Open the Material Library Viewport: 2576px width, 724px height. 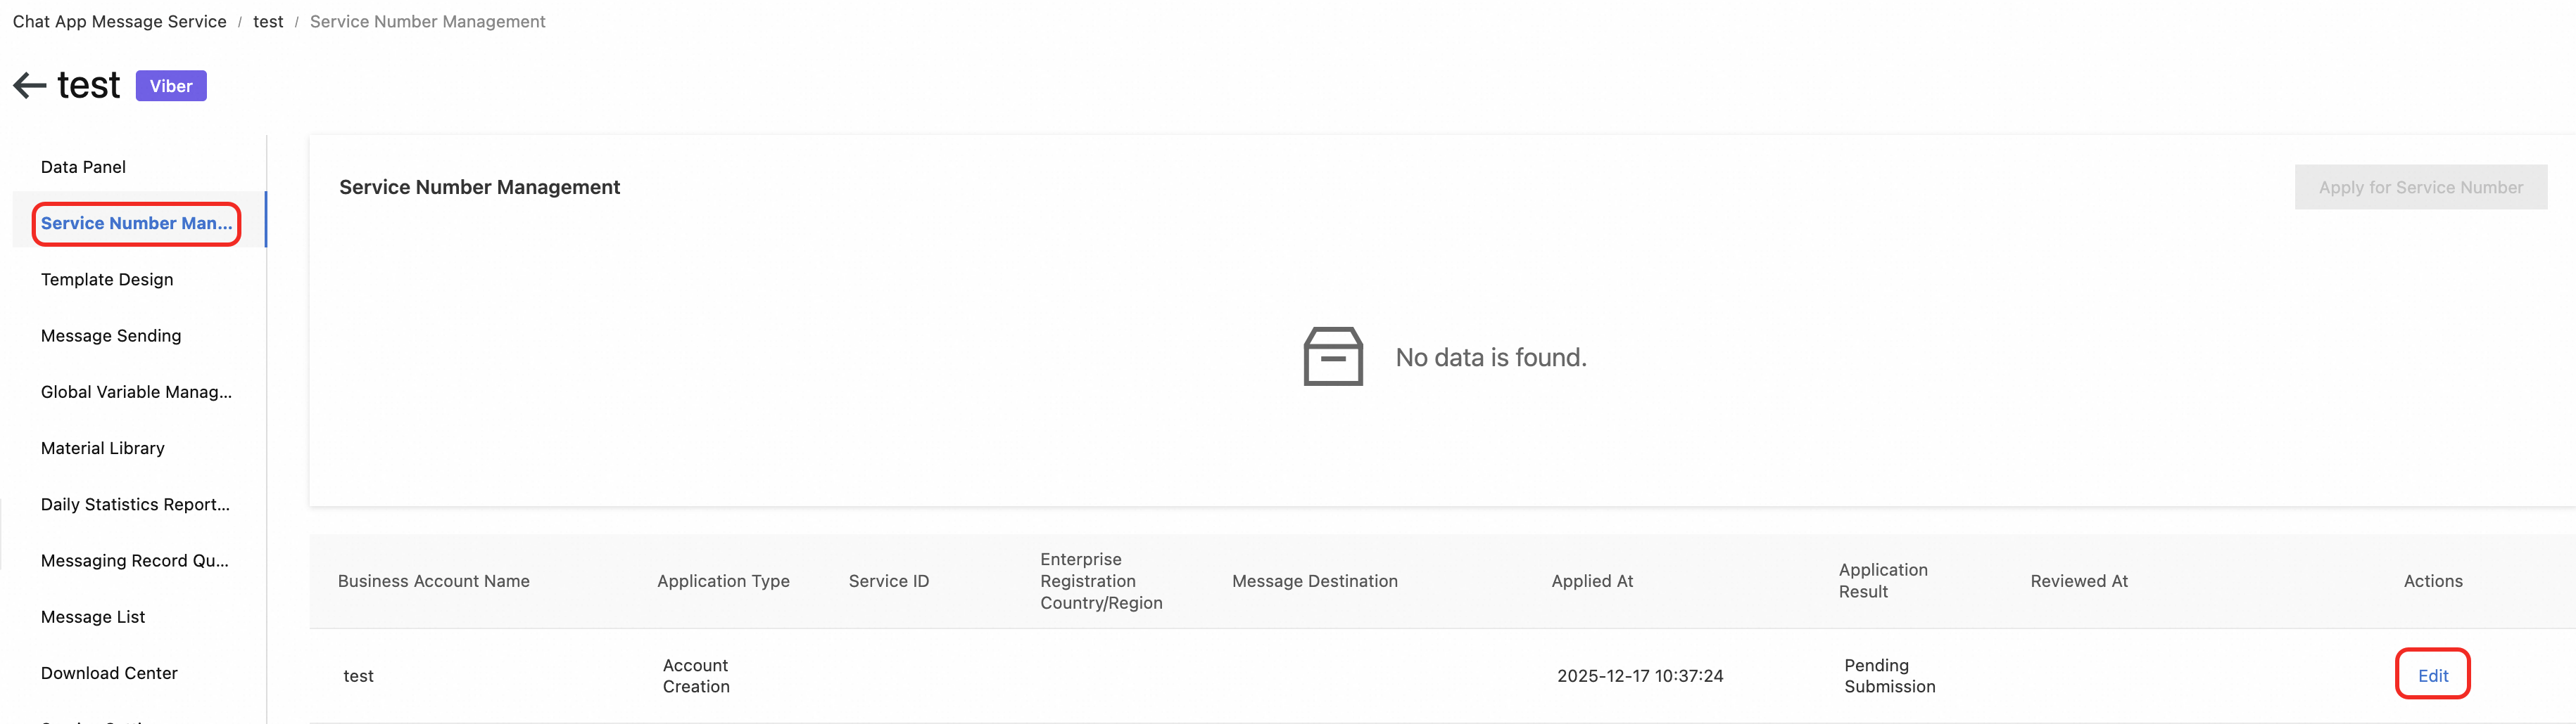(103, 448)
